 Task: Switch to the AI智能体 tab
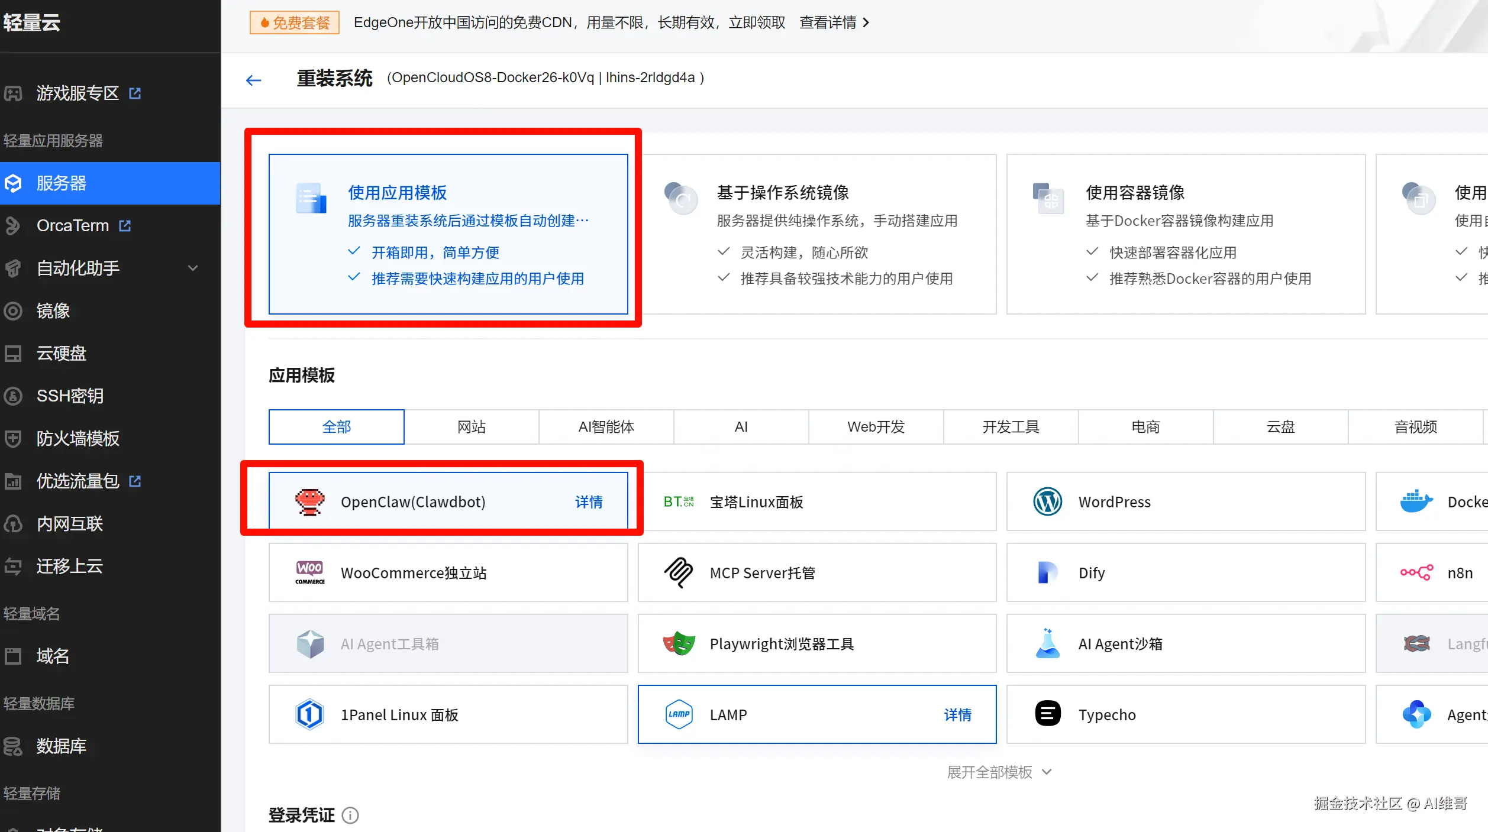click(x=606, y=426)
